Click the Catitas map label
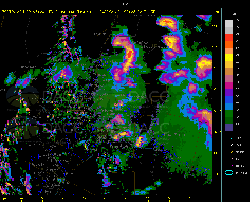 point(158,150)
